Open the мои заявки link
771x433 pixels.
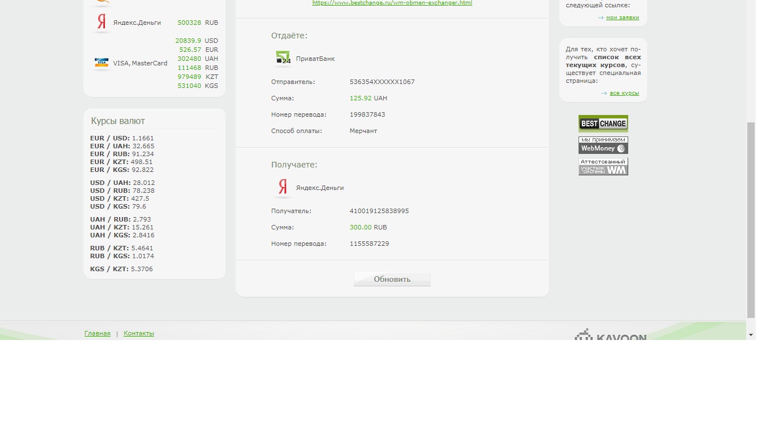coord(623,17)
